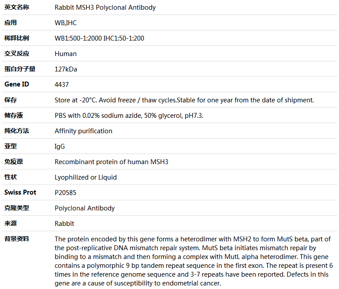339x289 pixels.
Task: Click the Rabbit MSH3 Polyclonal Antibody name
Action: (x=105, y=8)
